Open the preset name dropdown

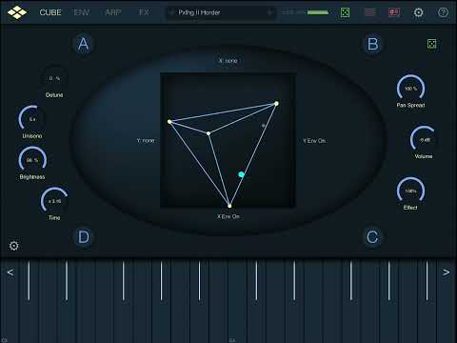pos(221,12)
